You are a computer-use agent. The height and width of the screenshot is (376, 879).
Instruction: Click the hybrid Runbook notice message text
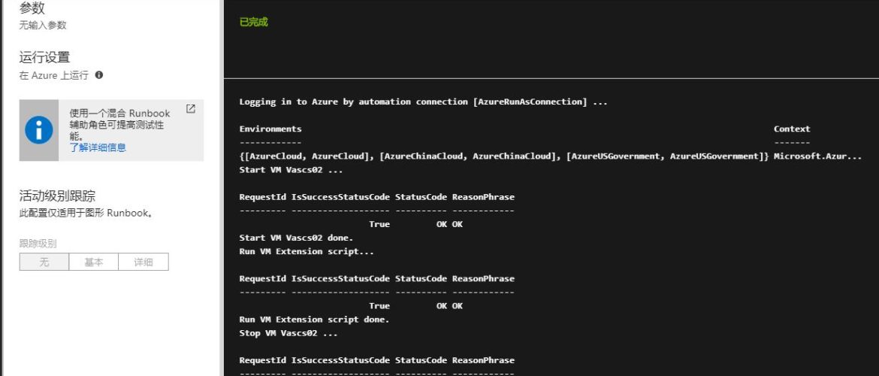click(120, 125)
